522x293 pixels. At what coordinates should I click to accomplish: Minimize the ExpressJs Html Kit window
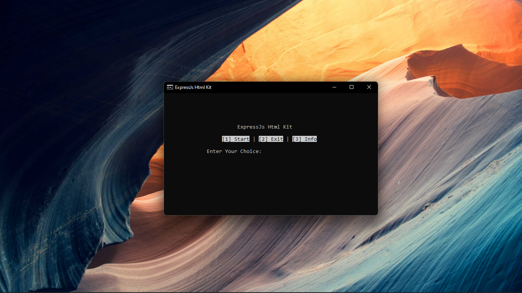[334, 87]
